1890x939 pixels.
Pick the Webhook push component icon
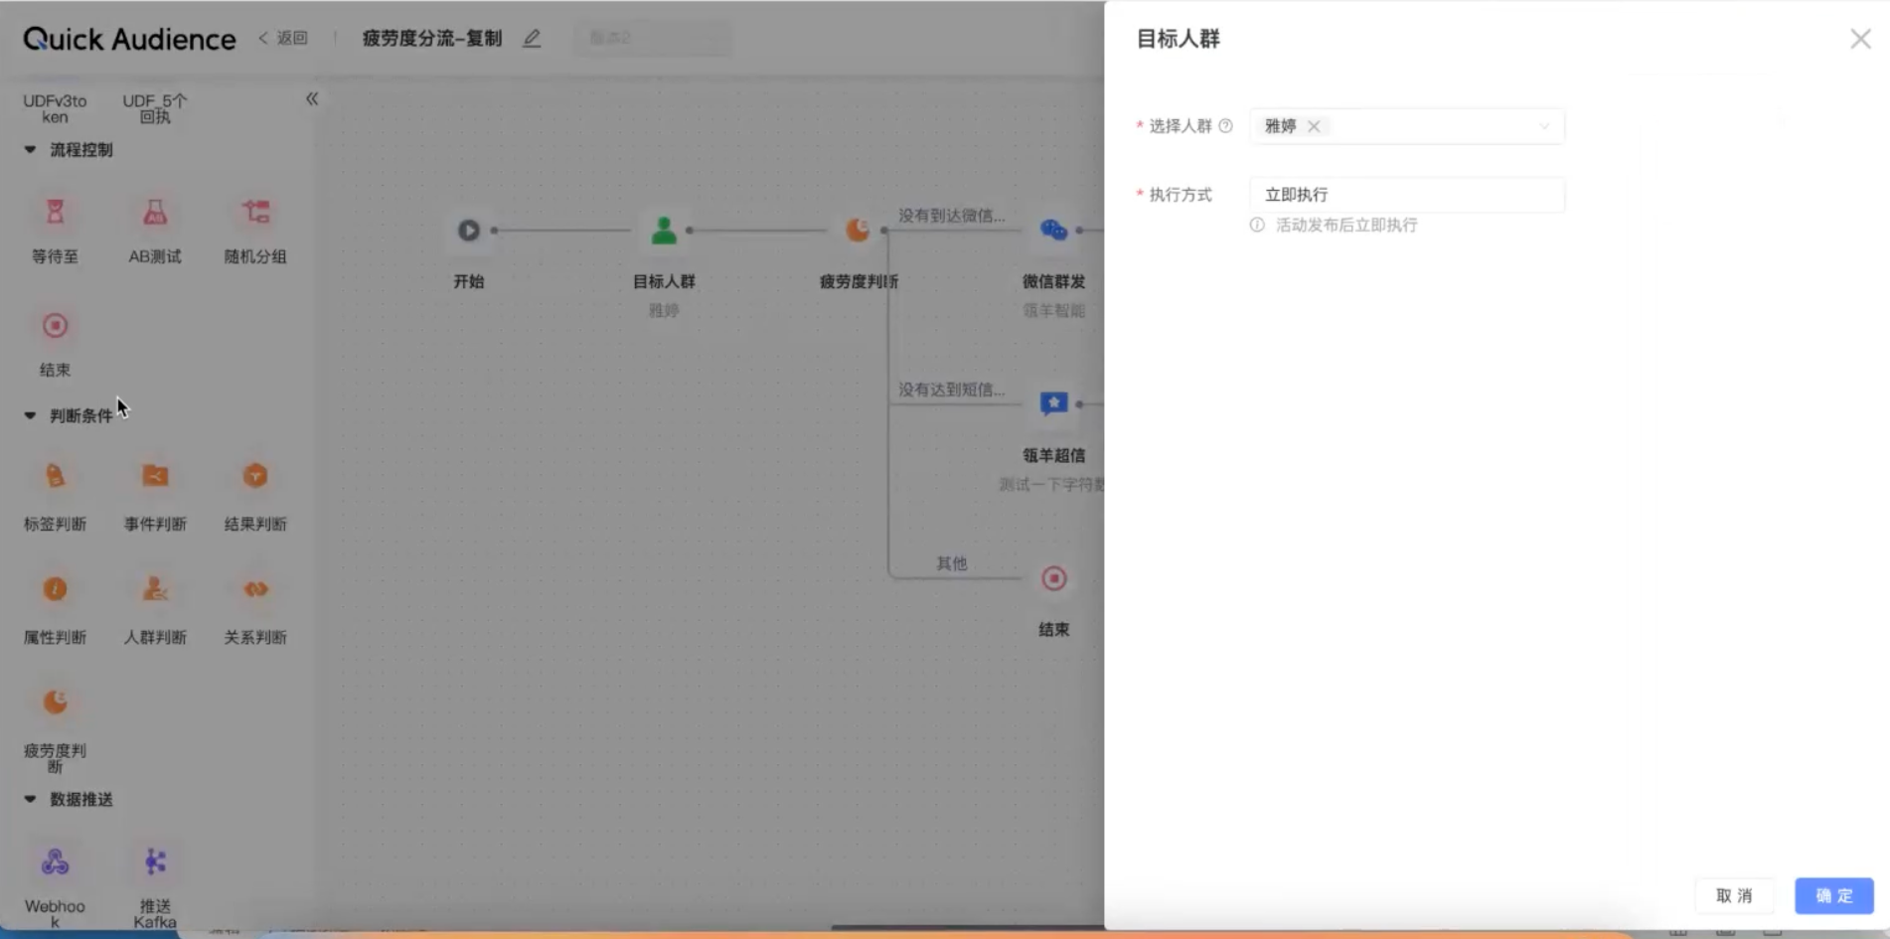[55, 861]
